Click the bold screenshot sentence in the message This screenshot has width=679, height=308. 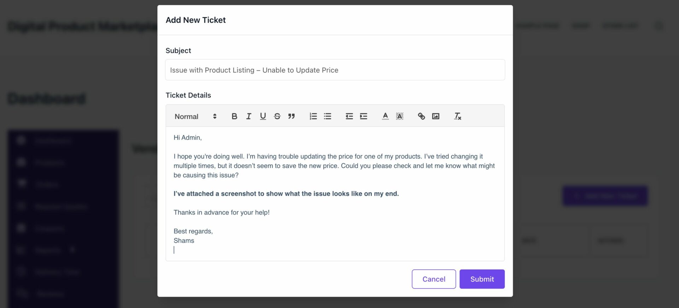click(x=286, y=194)
